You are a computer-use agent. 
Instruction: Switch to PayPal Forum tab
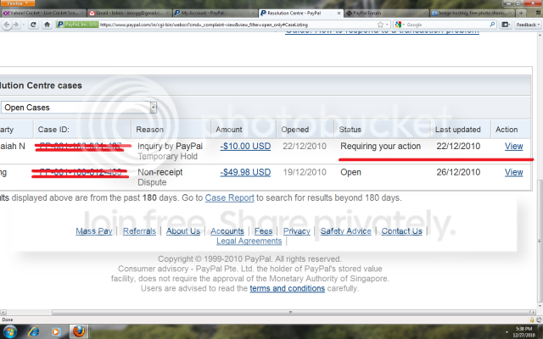(x=387, y=14)
